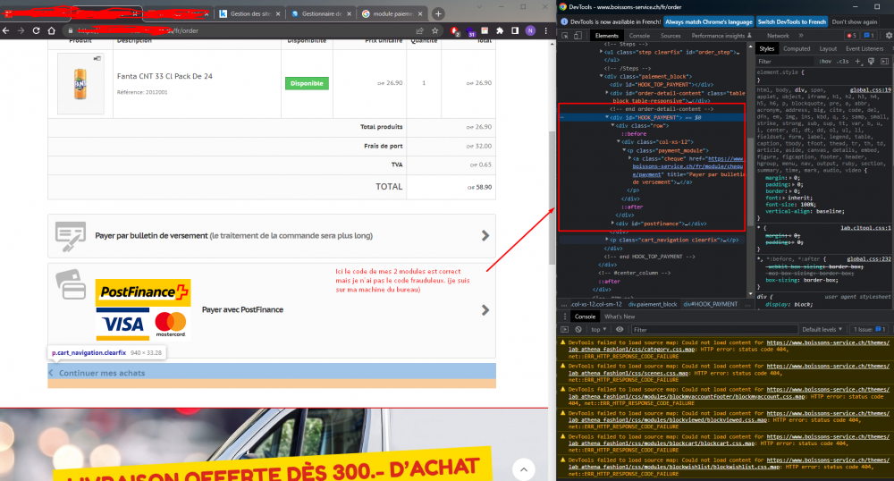The width and height of the screenshot is (894, 481).
Task: Expand the ul order_step node
Action: click(601, 51)
